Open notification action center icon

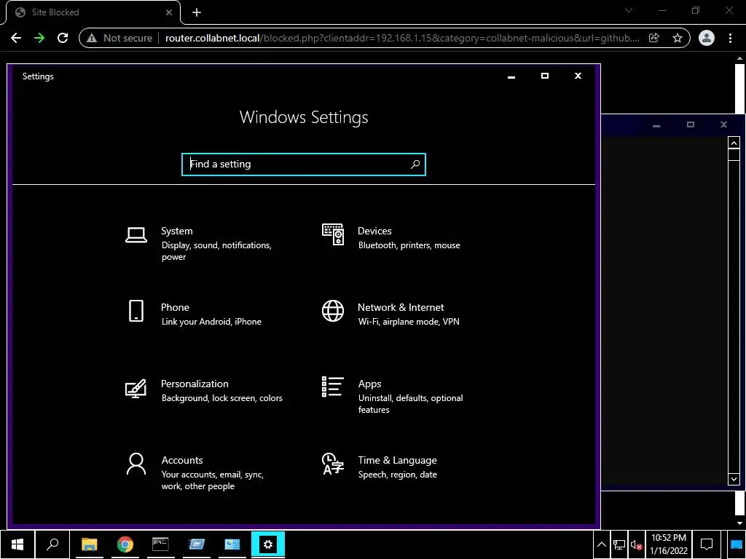(707, 544)
